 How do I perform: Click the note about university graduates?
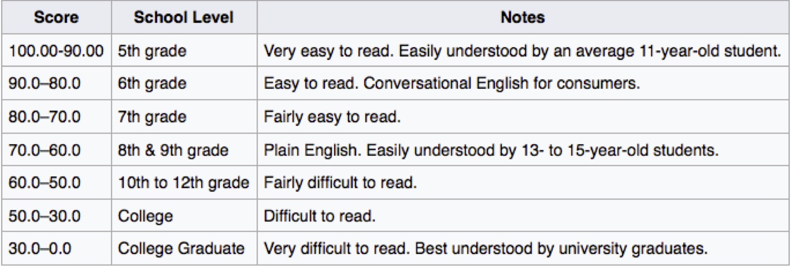(x=486, y=247)
